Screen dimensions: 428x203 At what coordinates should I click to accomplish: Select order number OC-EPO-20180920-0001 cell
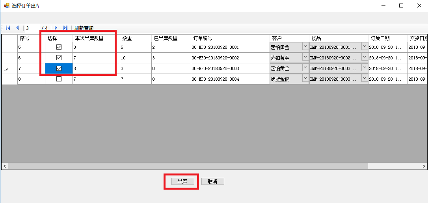click(x=230, y=47)
